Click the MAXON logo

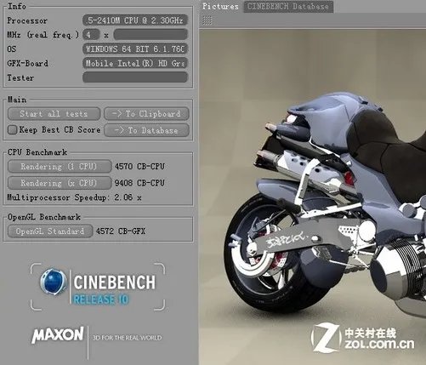58,334
